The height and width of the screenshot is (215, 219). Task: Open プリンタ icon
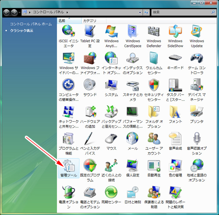pyautogui.click(x=197, y=112)
